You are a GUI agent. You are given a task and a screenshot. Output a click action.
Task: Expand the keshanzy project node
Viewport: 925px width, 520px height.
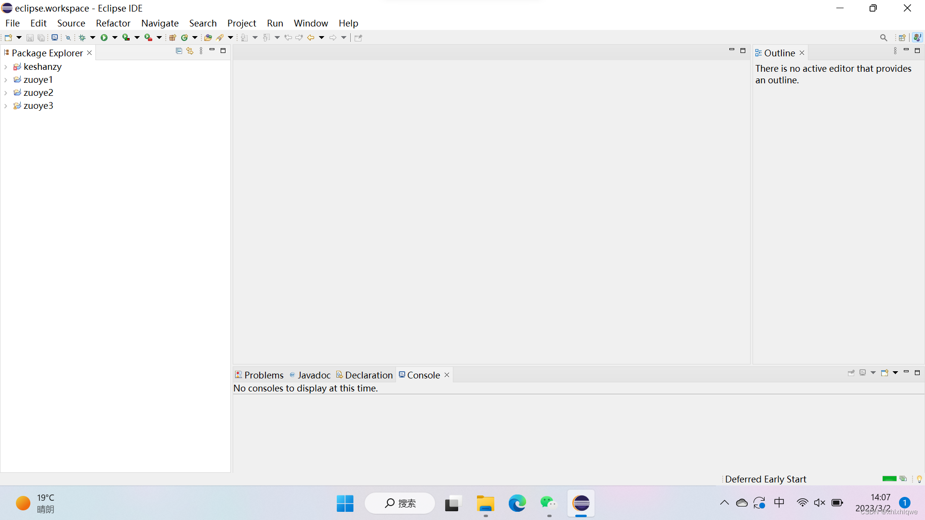[x=6, y=67]
